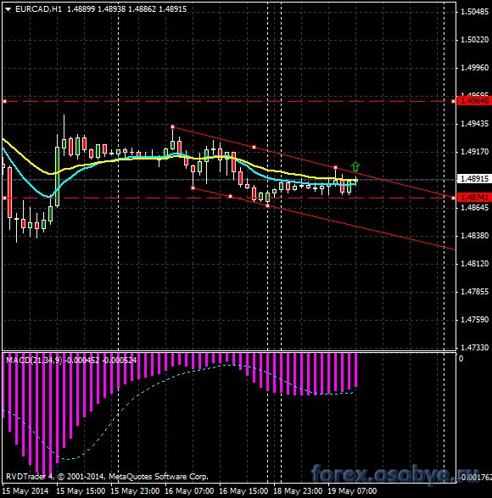
Task: Click lower channel line middle anchor point
Action: click(x=230, y=197)
